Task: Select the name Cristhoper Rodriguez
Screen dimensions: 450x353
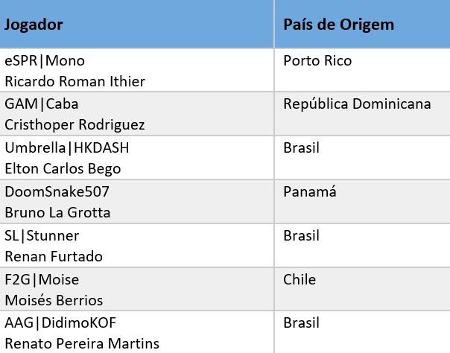Action: pos(75,124)
